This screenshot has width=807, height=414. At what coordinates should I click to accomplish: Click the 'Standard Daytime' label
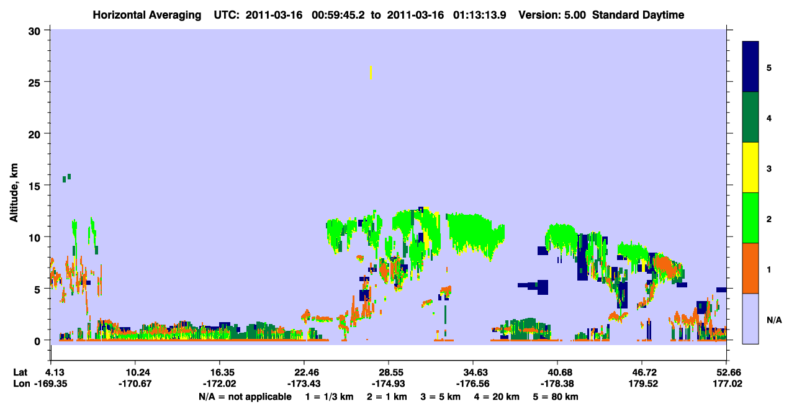click(638, 15)
